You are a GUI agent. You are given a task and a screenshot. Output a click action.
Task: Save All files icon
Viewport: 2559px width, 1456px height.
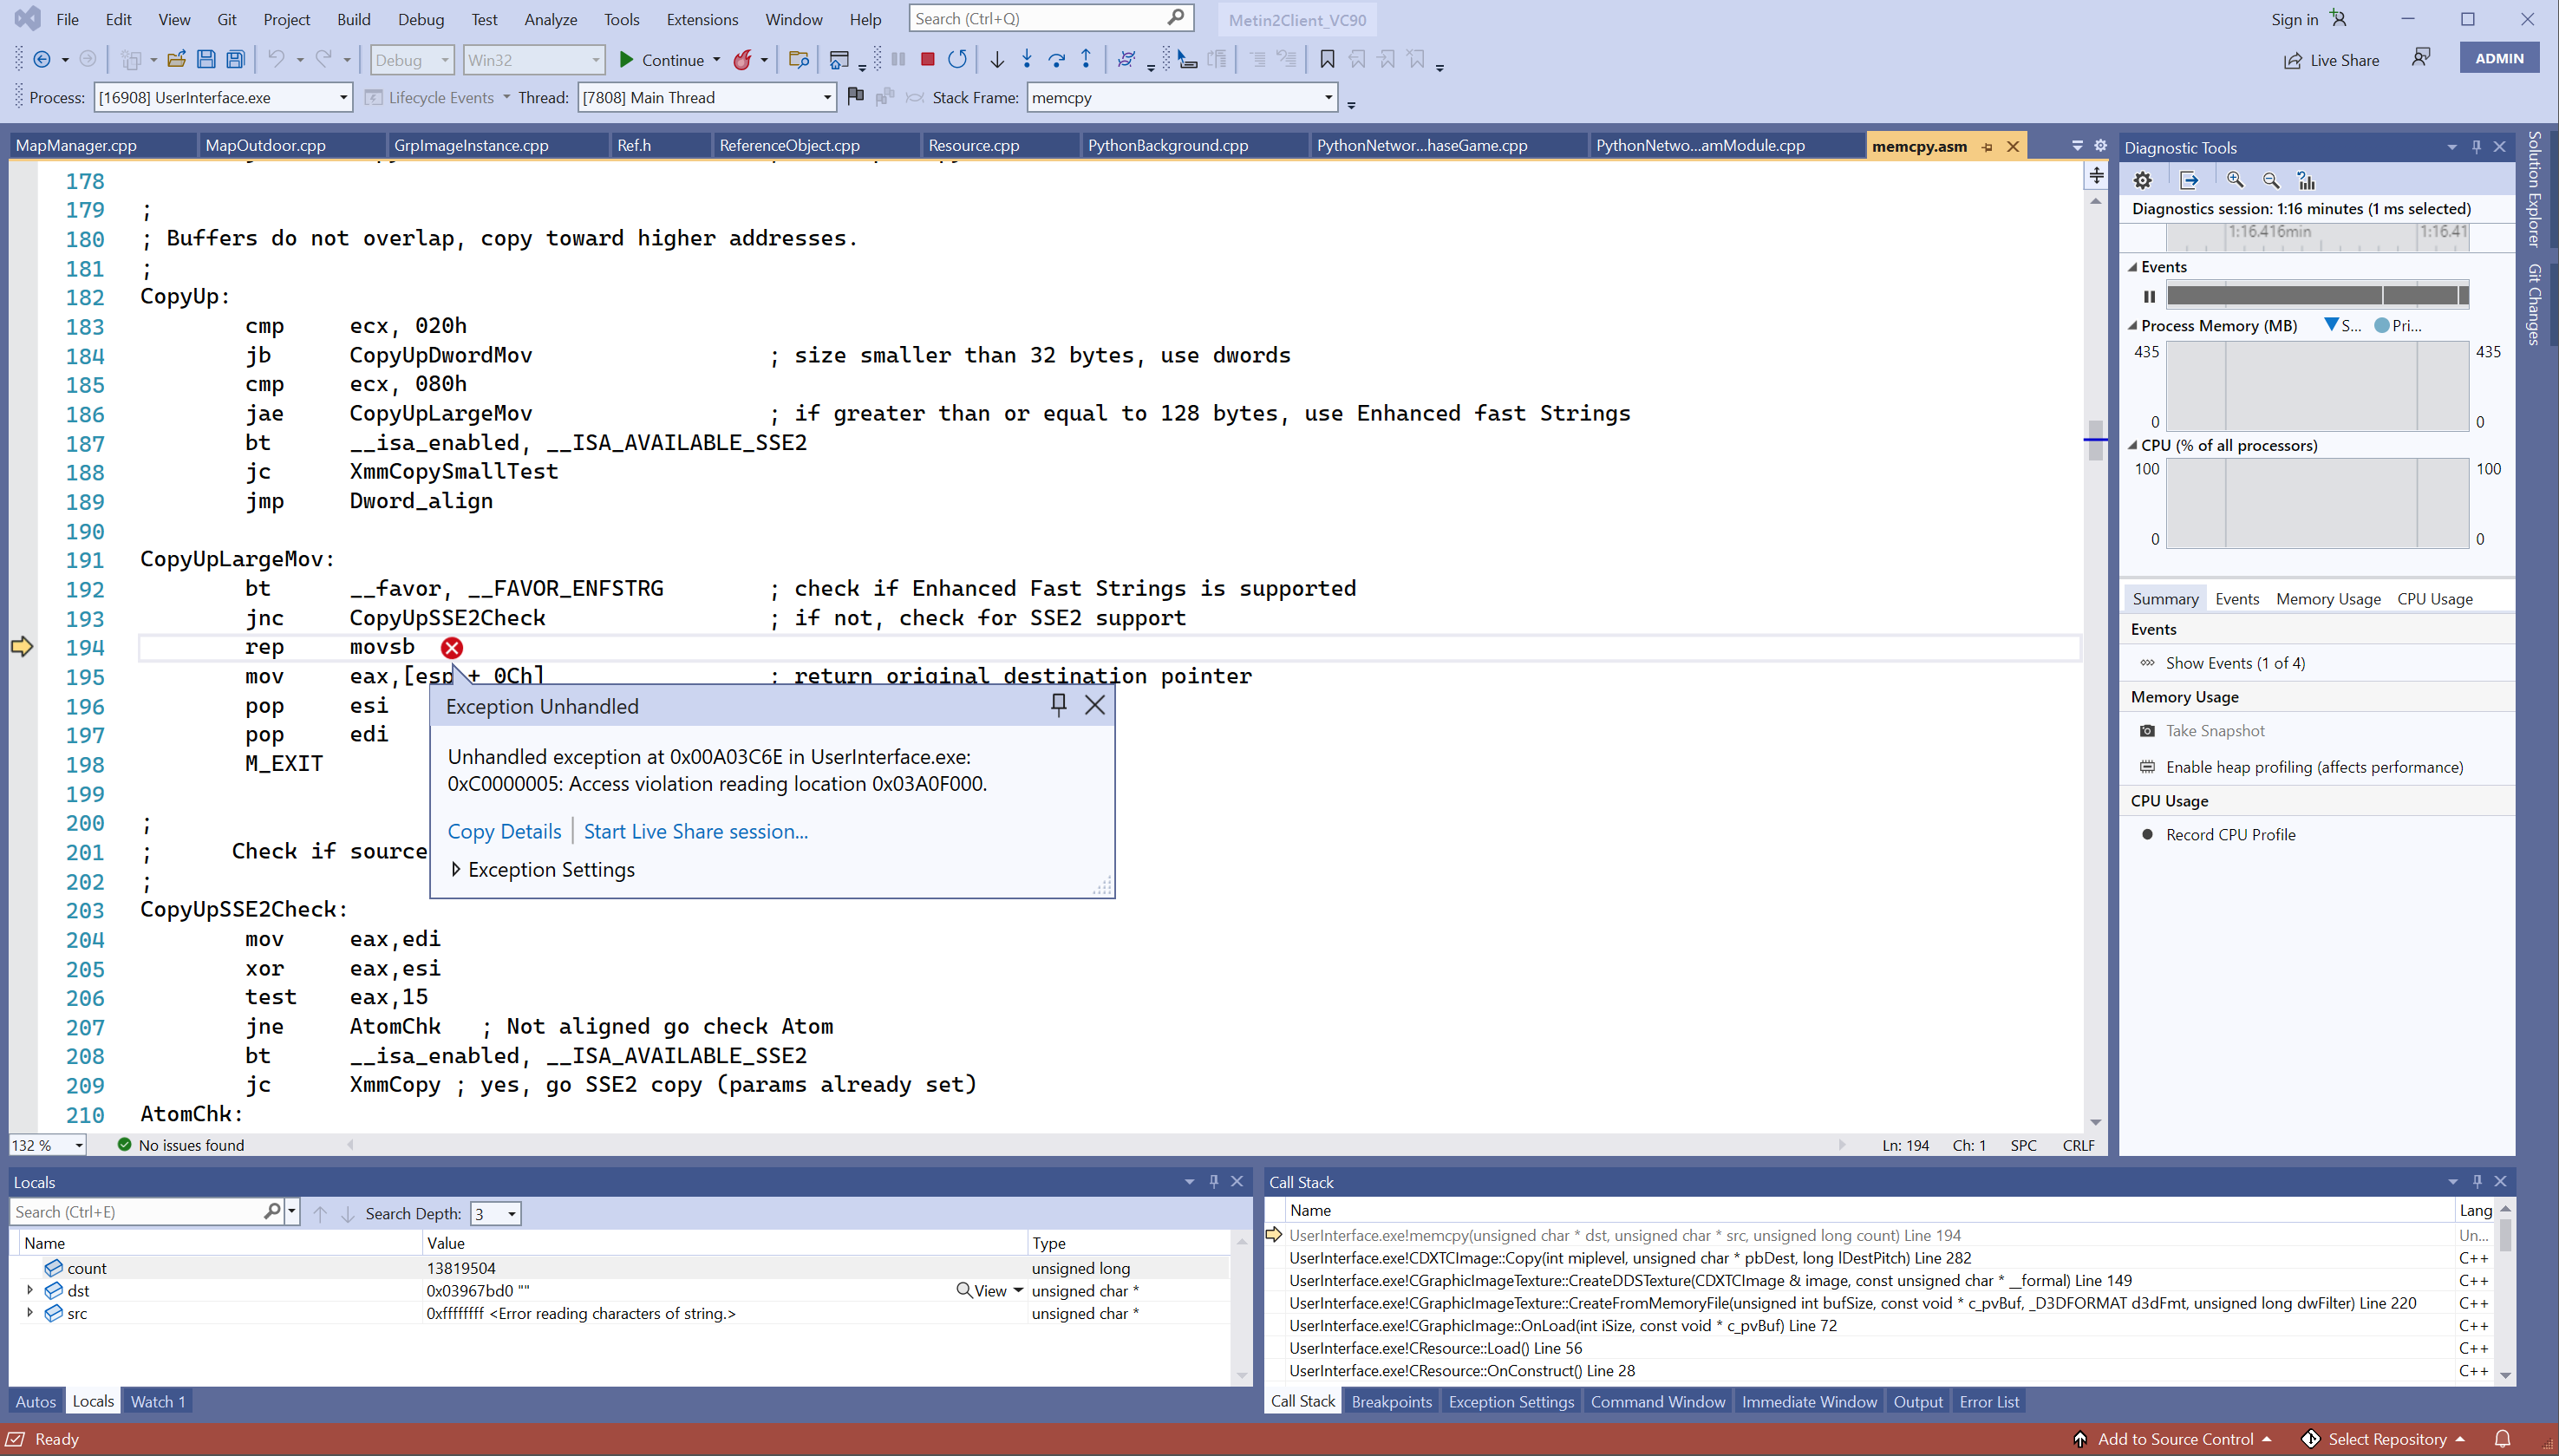235,60
